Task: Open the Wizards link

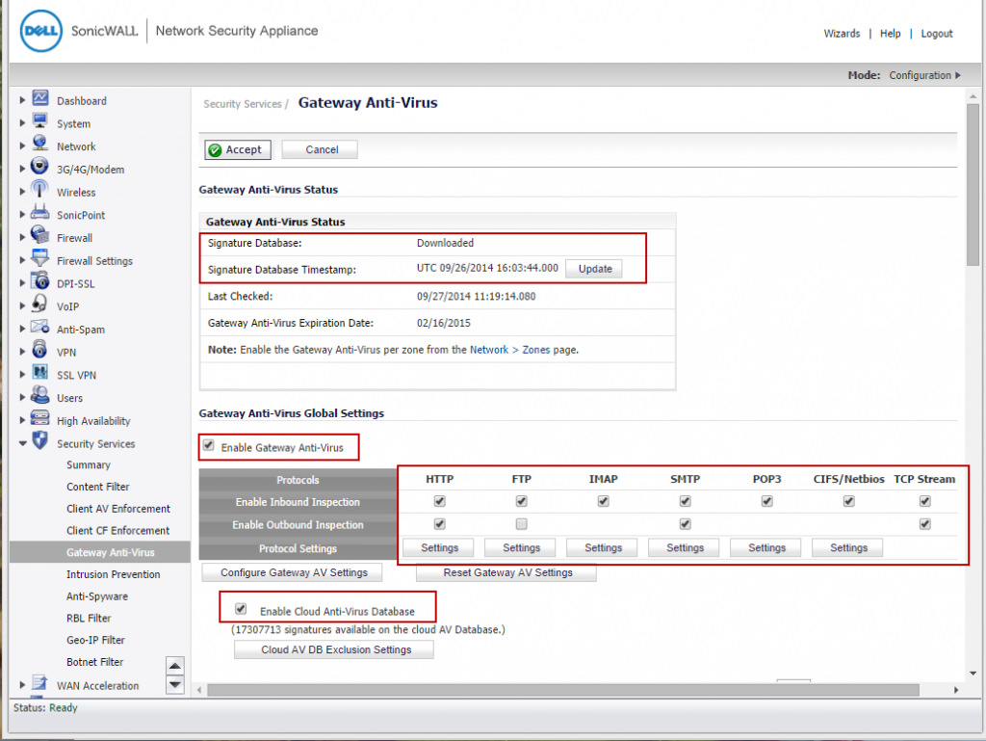Action: coord(842,34)
